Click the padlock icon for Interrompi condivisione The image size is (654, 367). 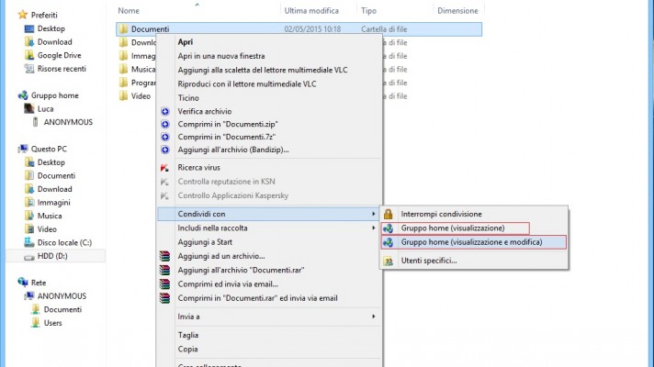point(388,214)
